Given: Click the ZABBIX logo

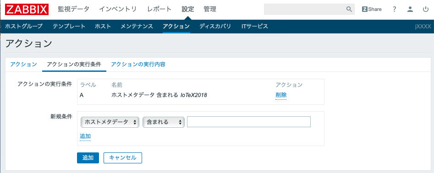Looking at the screenshot, I should 27,10.
